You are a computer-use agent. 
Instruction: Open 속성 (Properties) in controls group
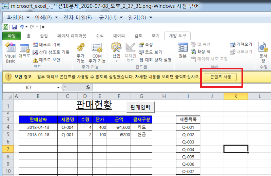(146, 45)
